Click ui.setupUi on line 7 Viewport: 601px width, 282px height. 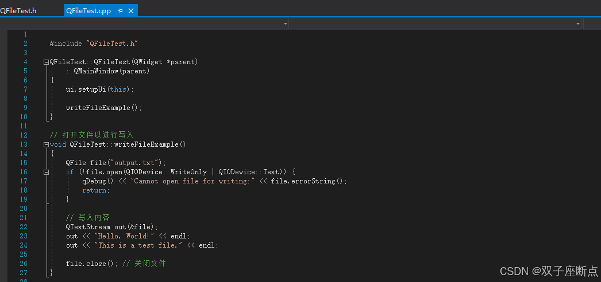[86, 89]
